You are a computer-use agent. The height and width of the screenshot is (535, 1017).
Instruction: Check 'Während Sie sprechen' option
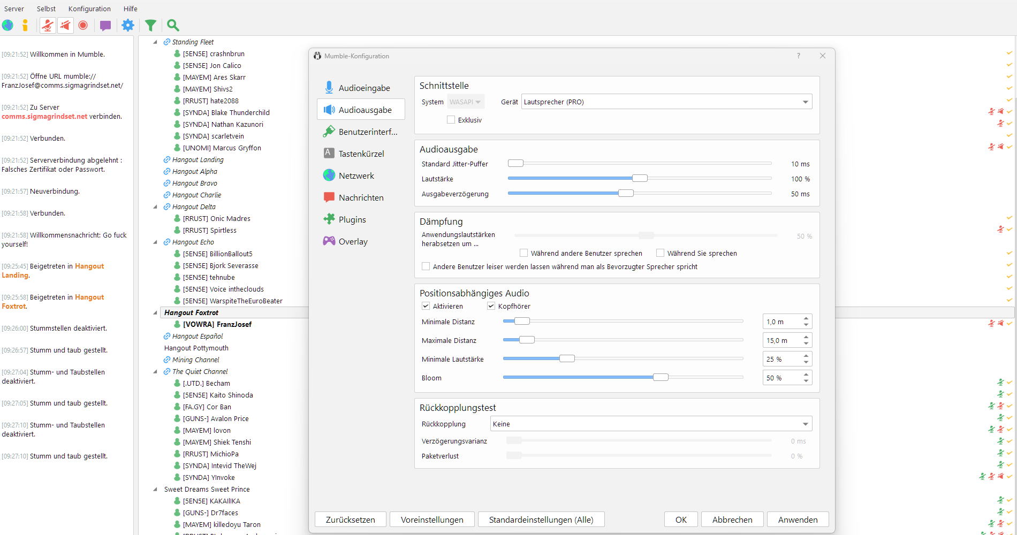point(661,253)
